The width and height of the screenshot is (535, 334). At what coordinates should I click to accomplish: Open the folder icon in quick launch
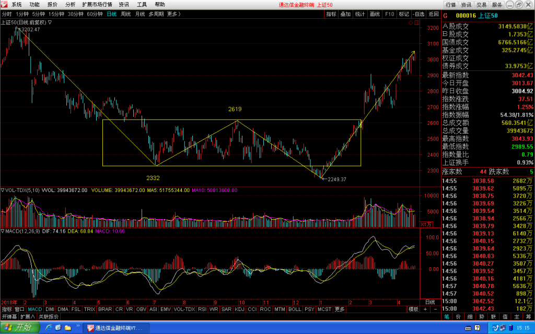pos(68,328)
